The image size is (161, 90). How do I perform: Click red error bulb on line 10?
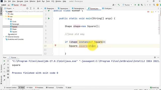point(55,45)
